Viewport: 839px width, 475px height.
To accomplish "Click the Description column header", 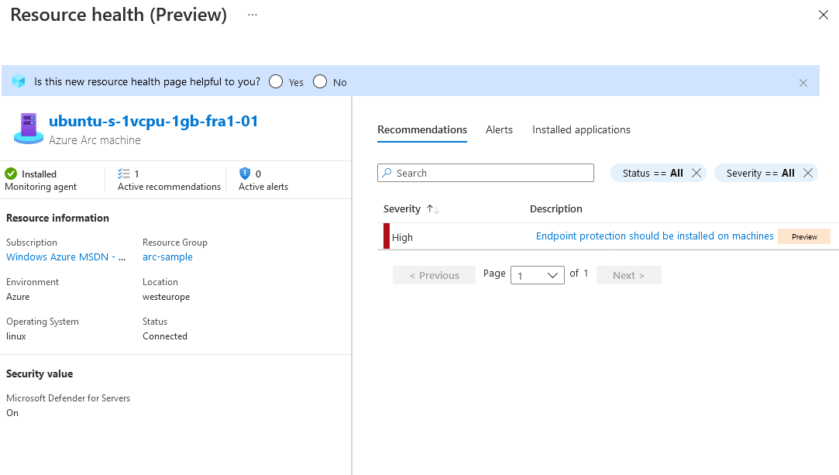I will 556,208.
